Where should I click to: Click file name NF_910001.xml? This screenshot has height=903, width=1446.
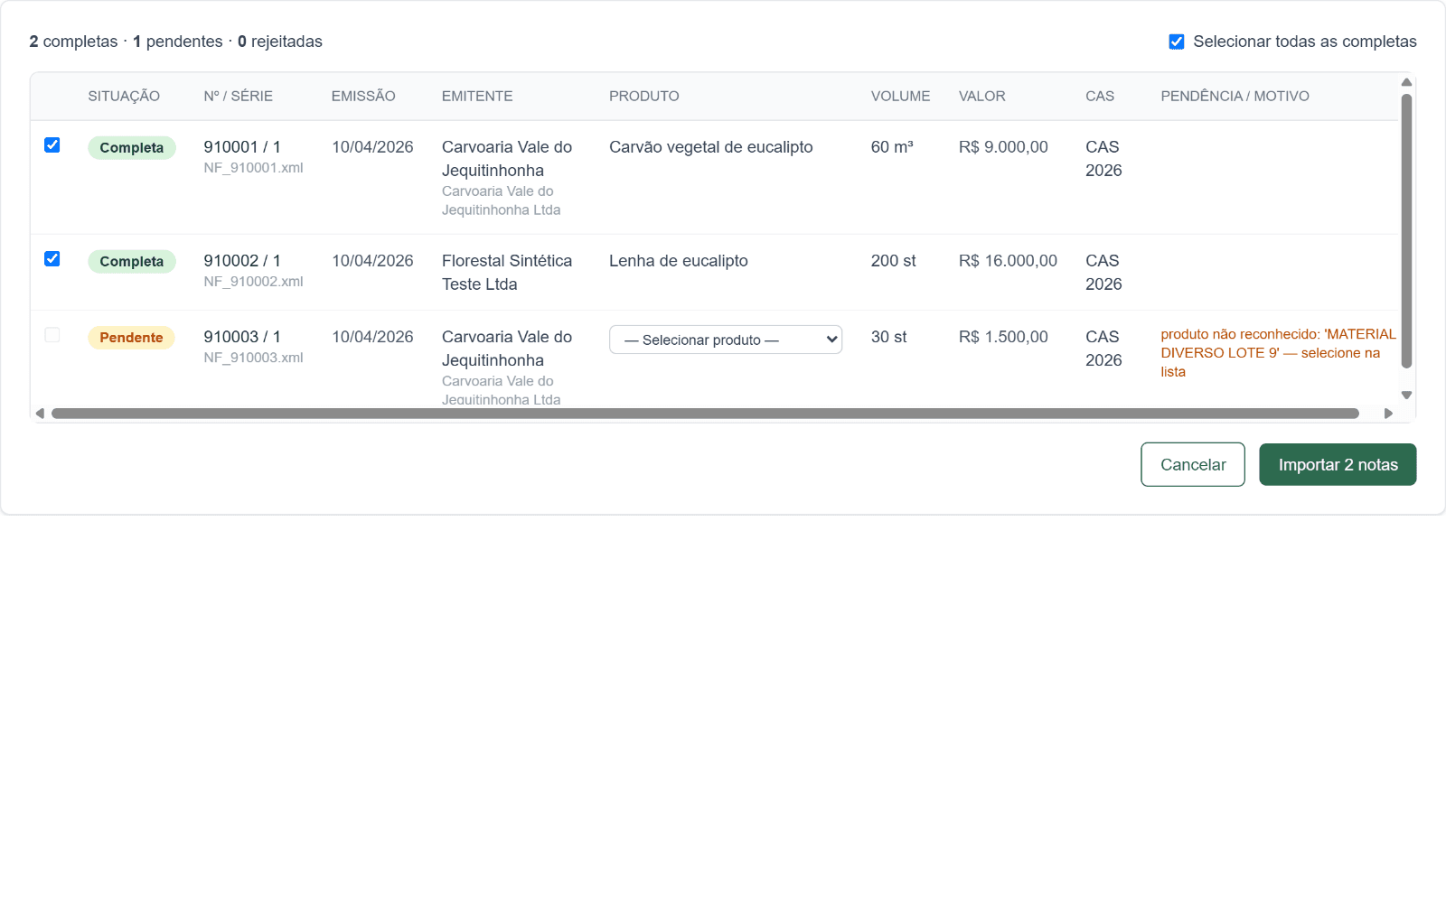[253, 168]
